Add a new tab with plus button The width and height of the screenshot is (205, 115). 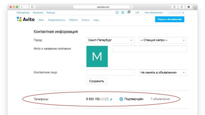pyautogui.click(x=195, y=8)
